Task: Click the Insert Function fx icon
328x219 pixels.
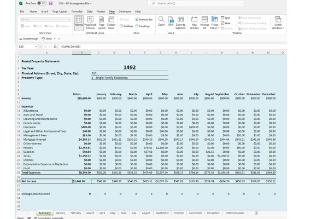Action: pyautogui.click(x=55, y=47)
